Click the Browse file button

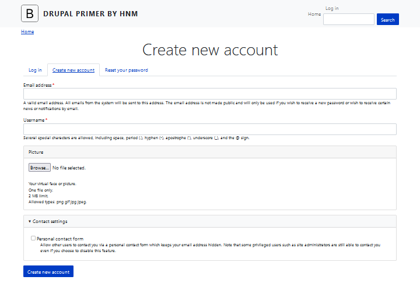point(40,168)
